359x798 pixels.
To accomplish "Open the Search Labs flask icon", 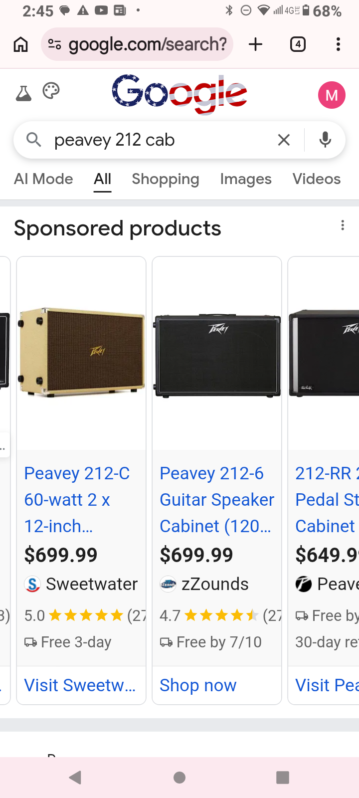I will 23,93.
